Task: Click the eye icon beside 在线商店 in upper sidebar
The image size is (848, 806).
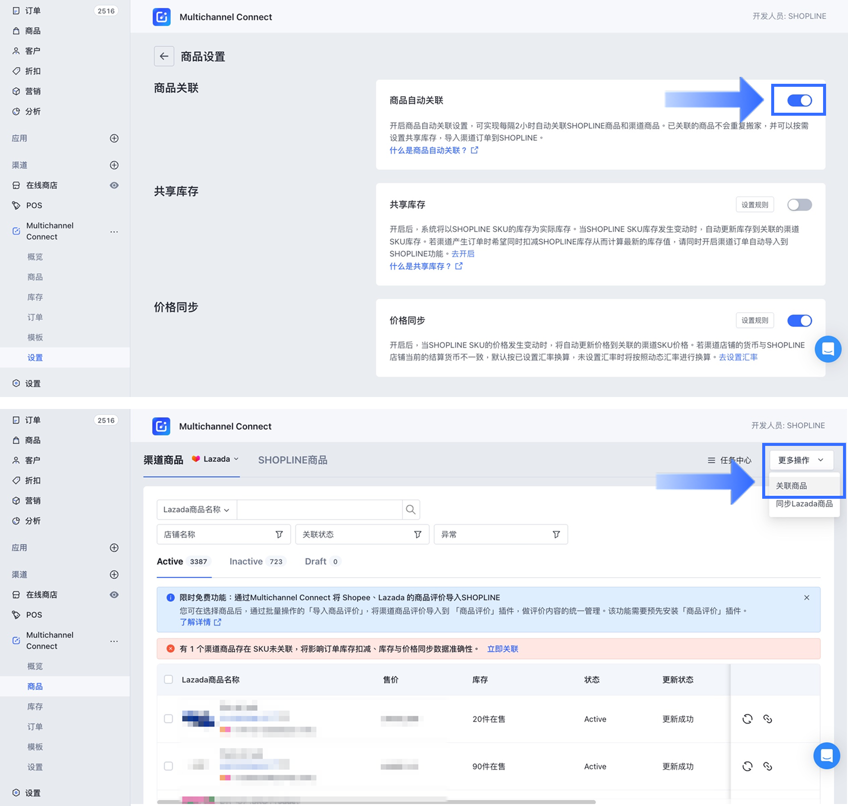Action: click(x=114, y=186)
